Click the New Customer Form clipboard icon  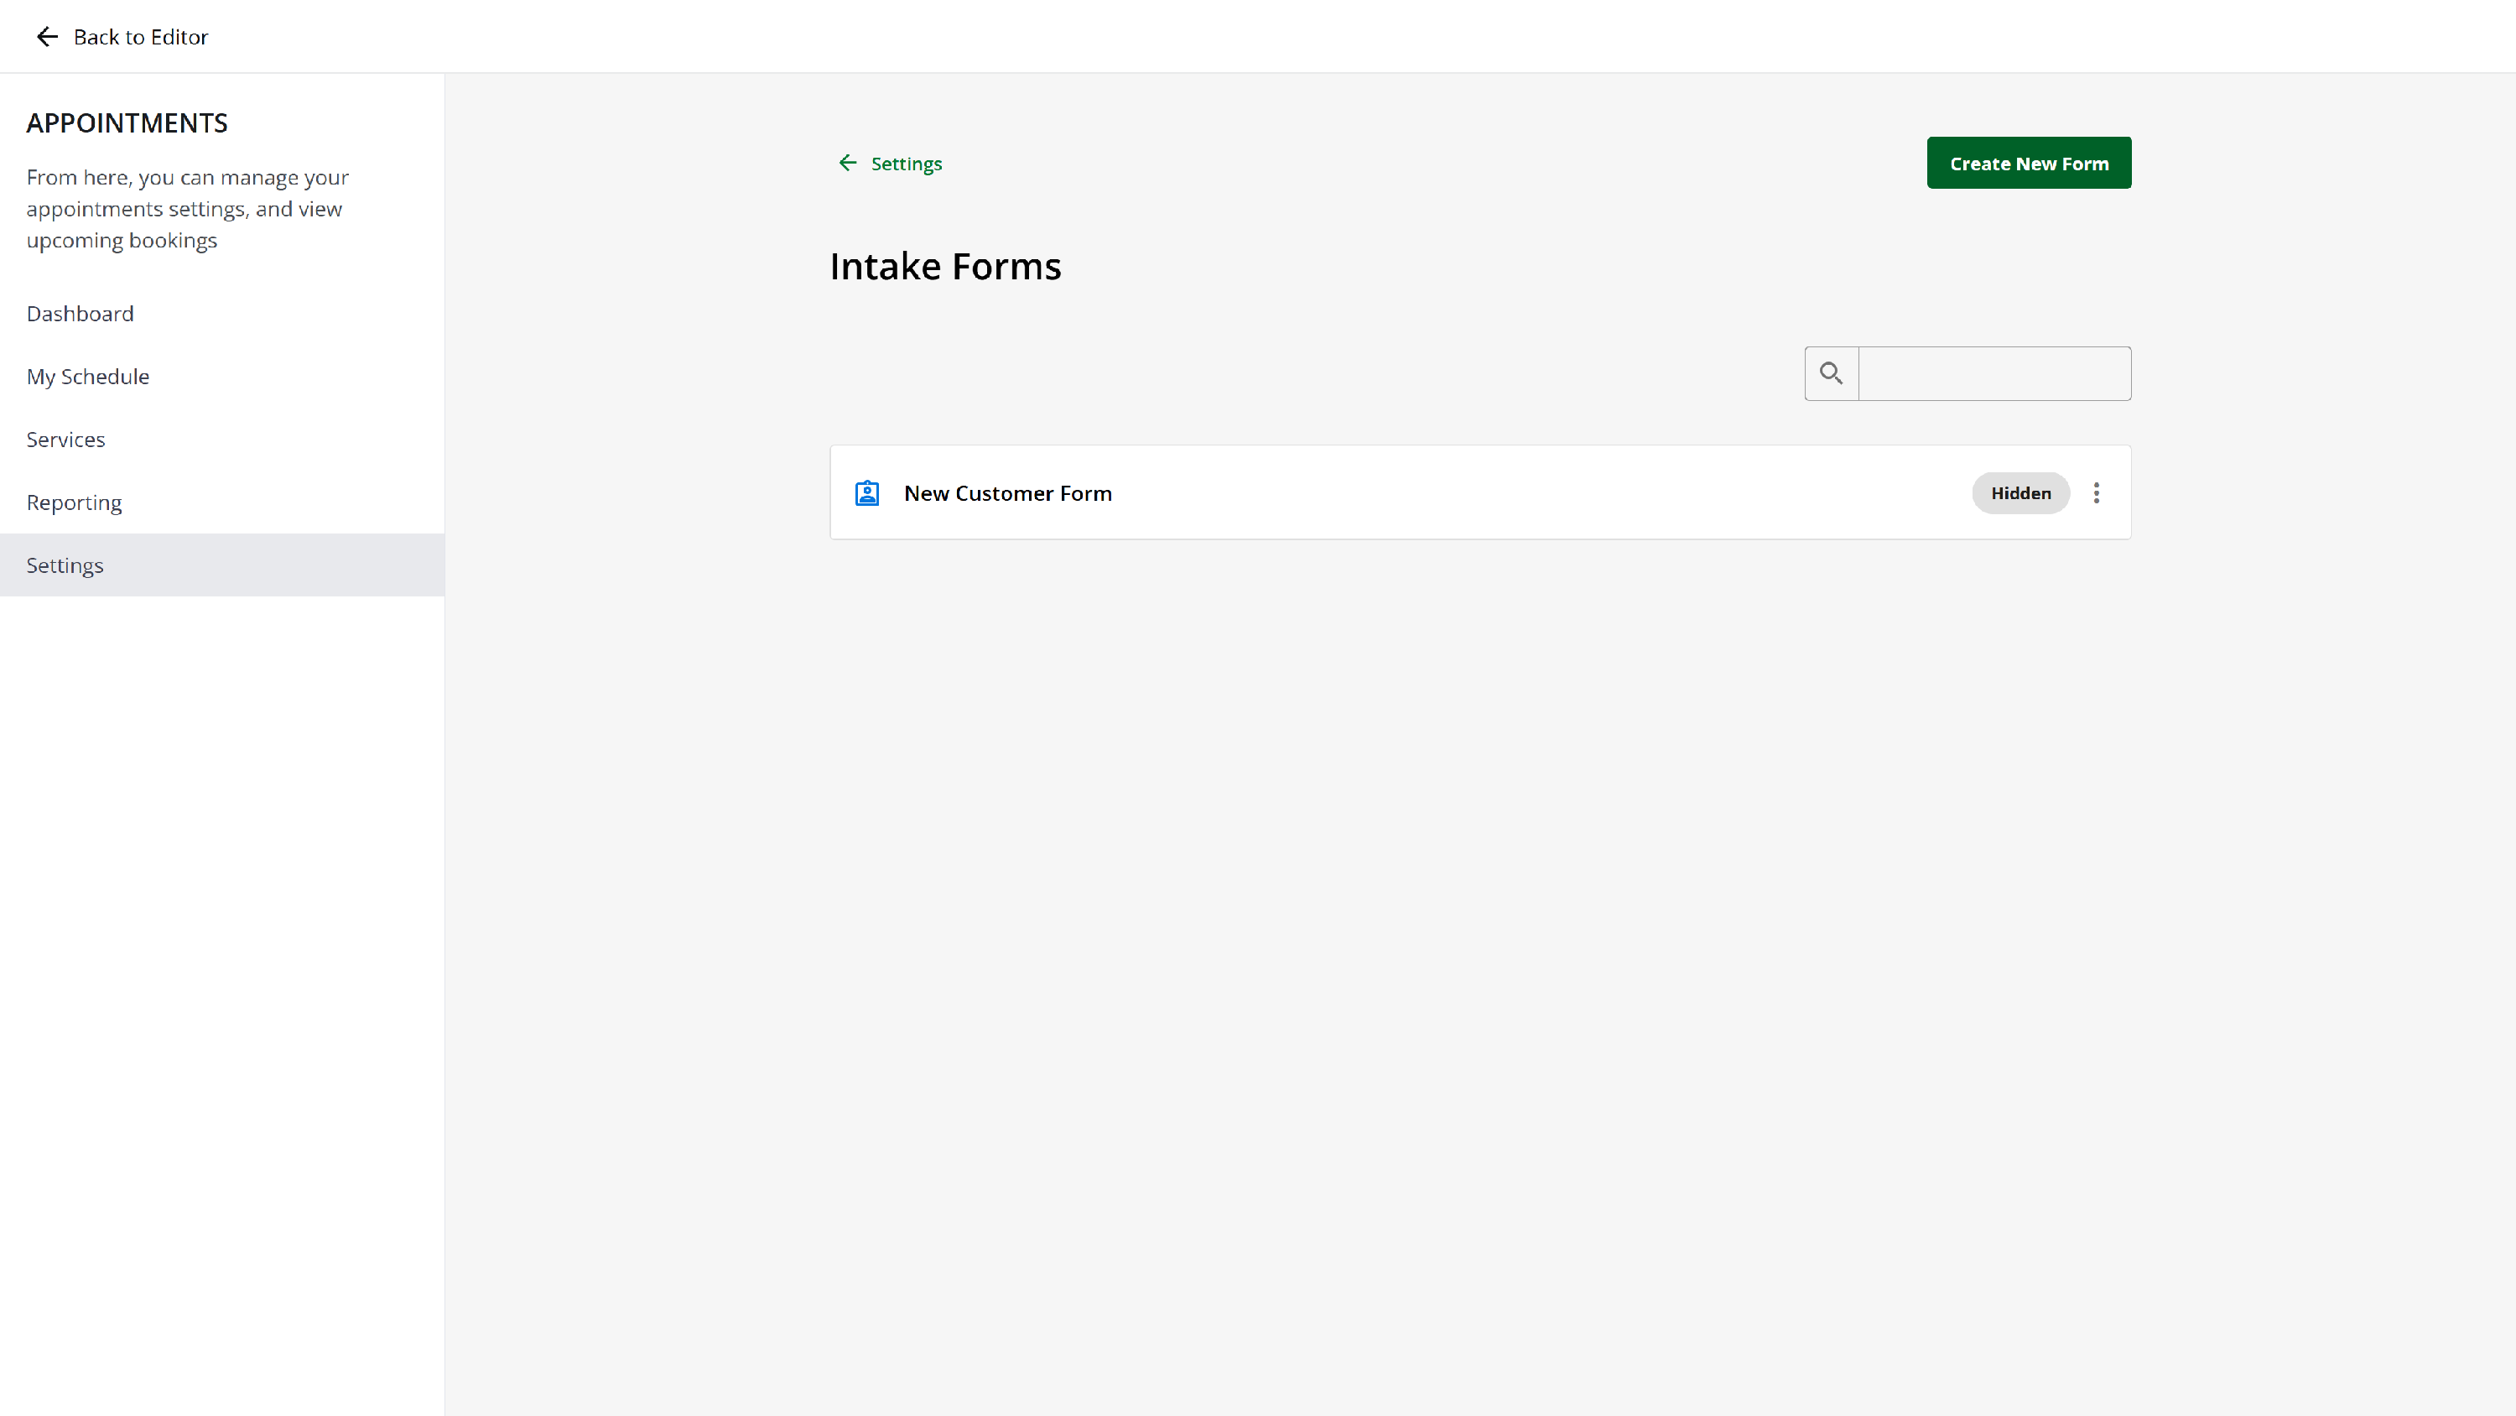(866, 493)
